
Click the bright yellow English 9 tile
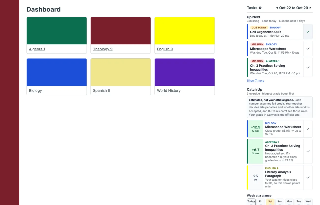click(x=185, y=31)
